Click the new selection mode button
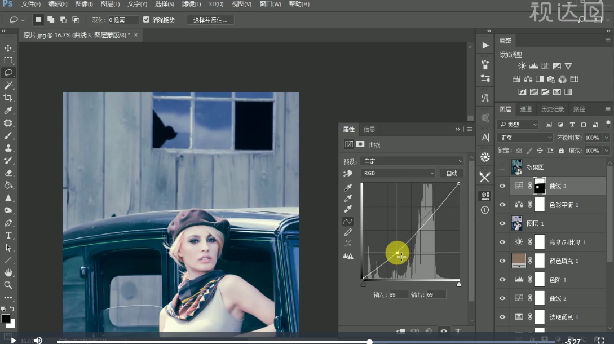The image size is (614, 344). (x=38, y=20)
